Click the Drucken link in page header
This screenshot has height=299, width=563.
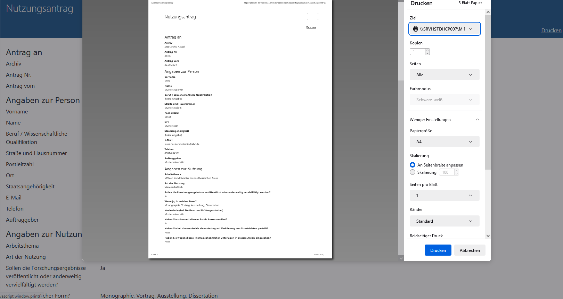551,30
